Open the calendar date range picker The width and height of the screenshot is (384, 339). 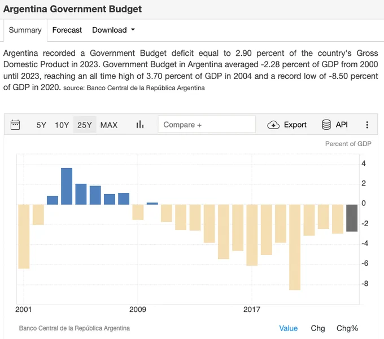tap(15, 125)
